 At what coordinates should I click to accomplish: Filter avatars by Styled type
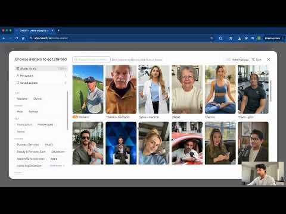(x=38, y=99)
